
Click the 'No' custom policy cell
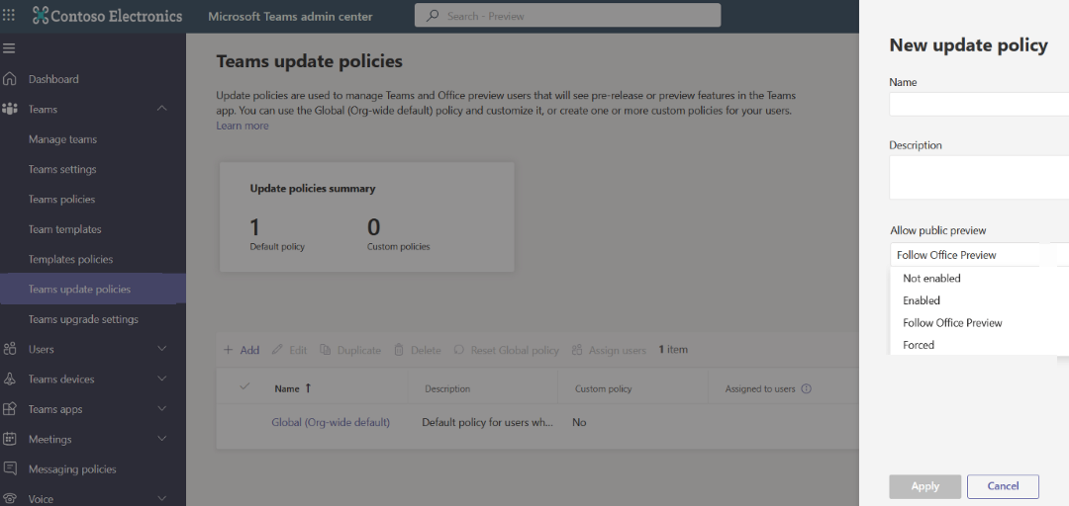click(579, 422)
